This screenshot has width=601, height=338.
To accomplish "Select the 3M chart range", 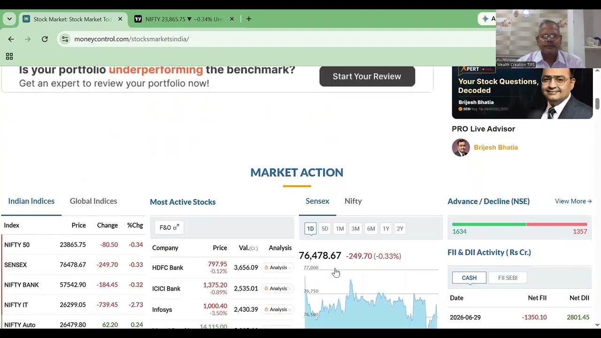I will tap(355, 229).
